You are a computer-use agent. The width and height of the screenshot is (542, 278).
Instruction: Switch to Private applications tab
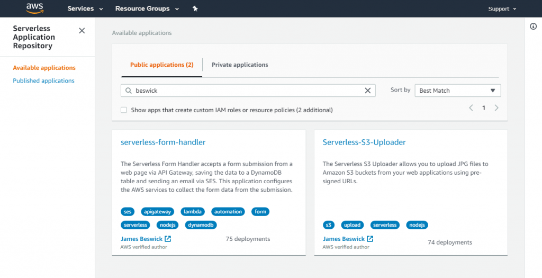240,65
